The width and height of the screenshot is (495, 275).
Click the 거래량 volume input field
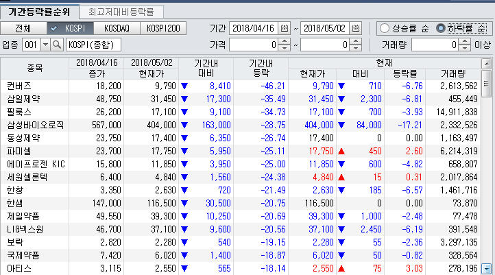point(435,45)
